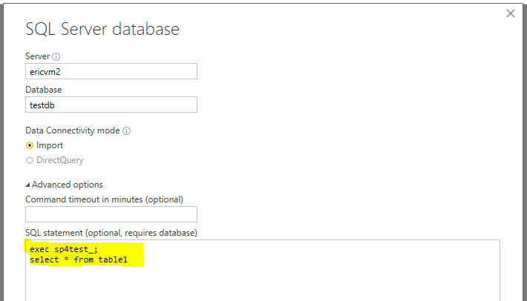Click the Database field label
This screenshot has width=527, height=301.
pyautogui.click(x=44, y=90)
